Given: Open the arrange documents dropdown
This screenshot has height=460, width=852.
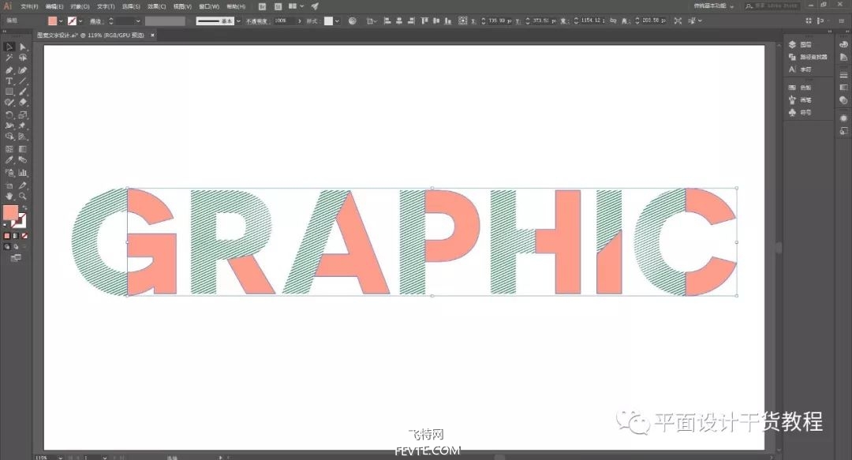Looking at the screenshot, I should tap(296, 6).
